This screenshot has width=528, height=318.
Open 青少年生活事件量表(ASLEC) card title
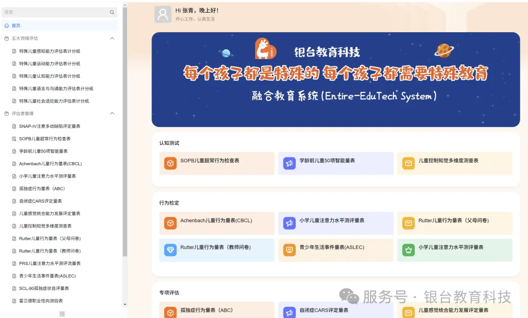click(332, 247)
